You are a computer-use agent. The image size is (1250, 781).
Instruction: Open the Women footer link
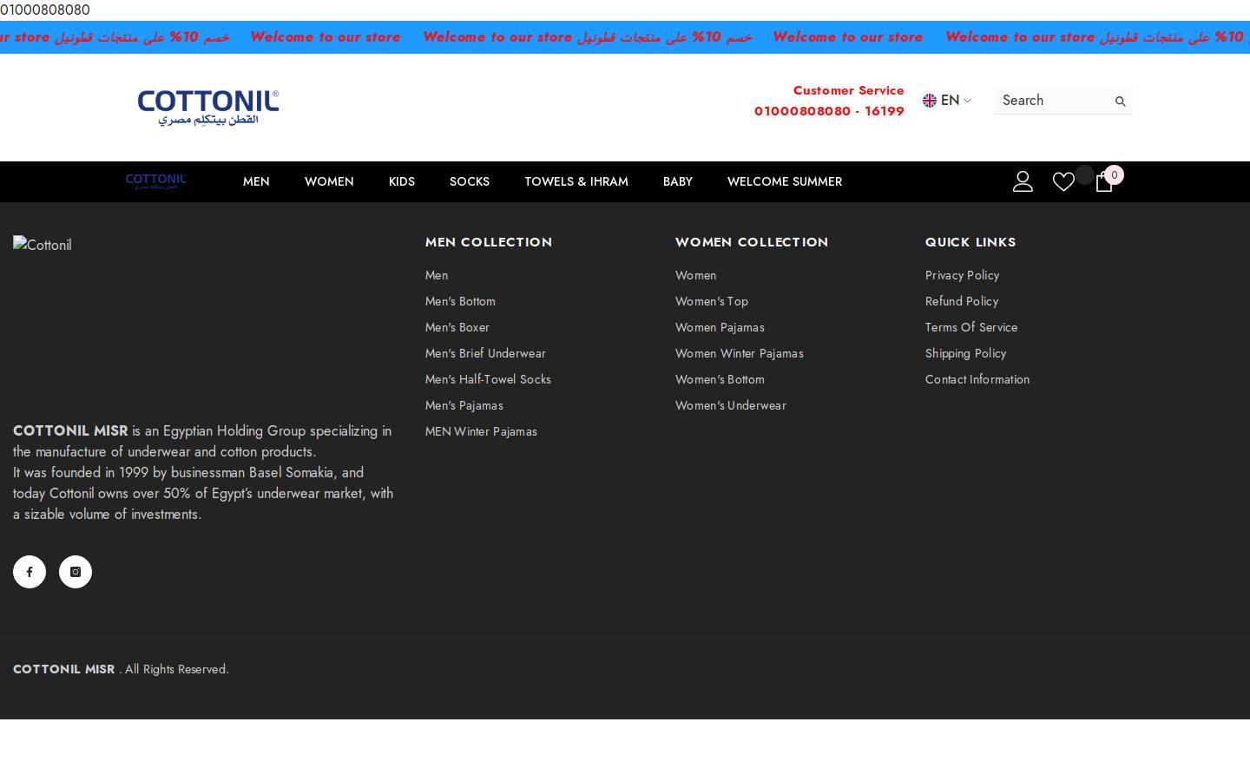pos(696,275)
